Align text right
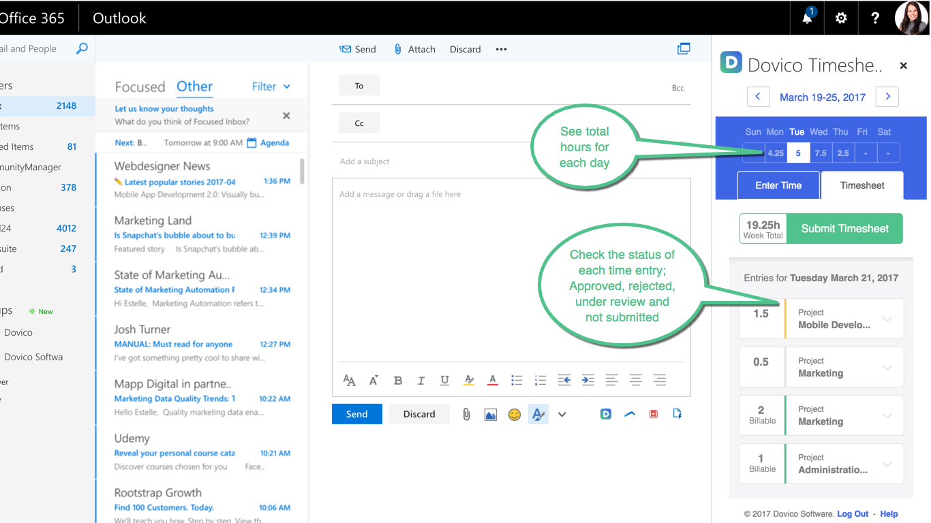Image resolution: width=931 pixels, height=523 pixels. [660, 380]
